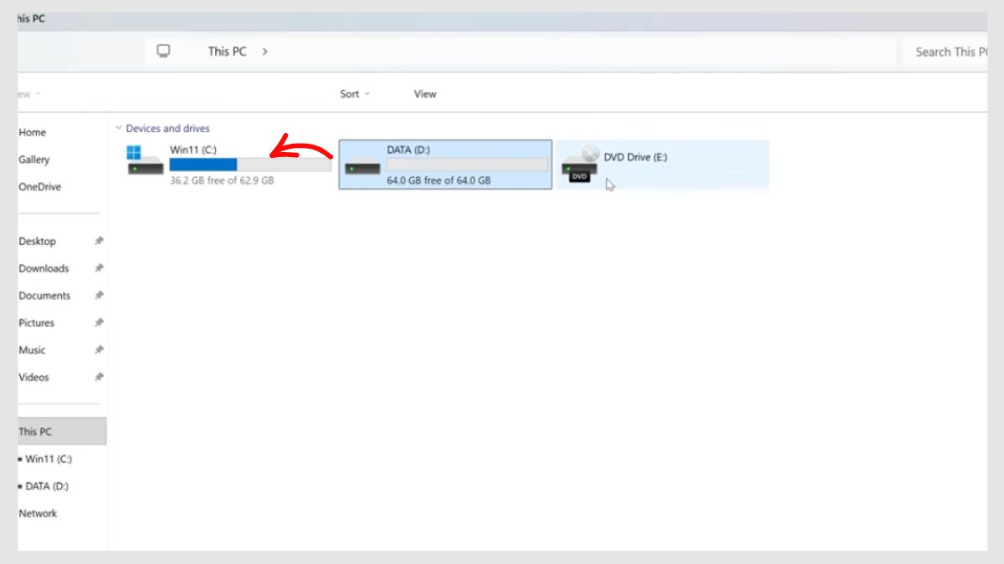The image size is (1004, 564).
Task: Click pin icon next to Music
Action: click(99, 349)
